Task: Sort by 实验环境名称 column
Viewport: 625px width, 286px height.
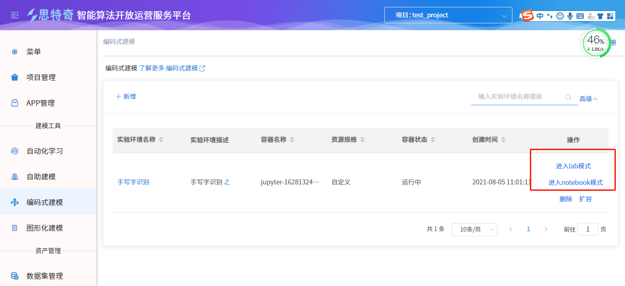Action: point(161,140)
